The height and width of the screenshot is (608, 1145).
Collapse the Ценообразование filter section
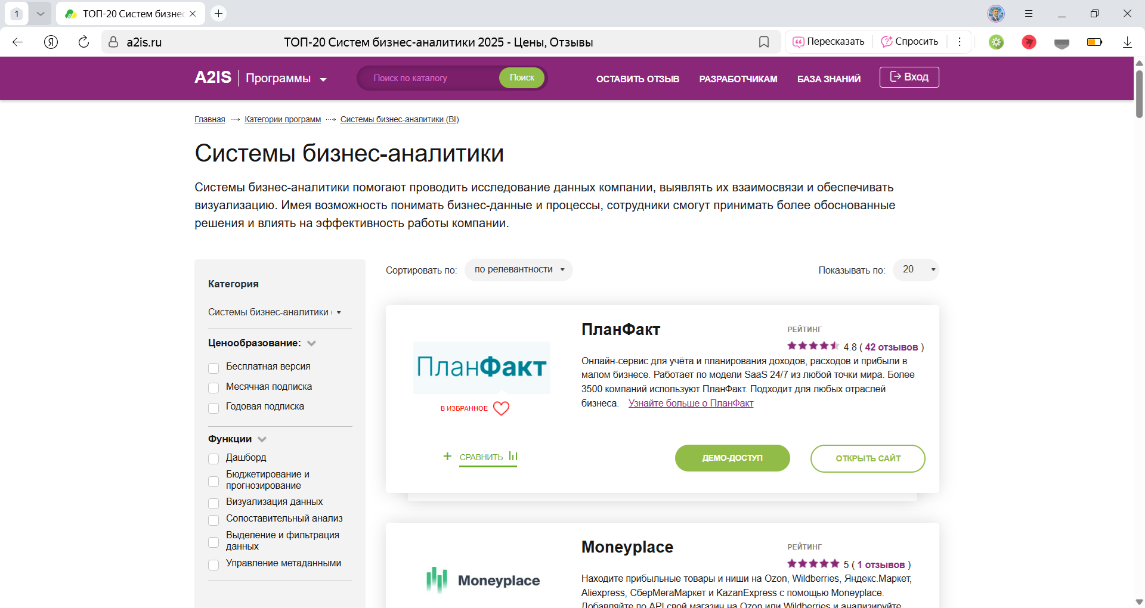click(x=311, y=343)
